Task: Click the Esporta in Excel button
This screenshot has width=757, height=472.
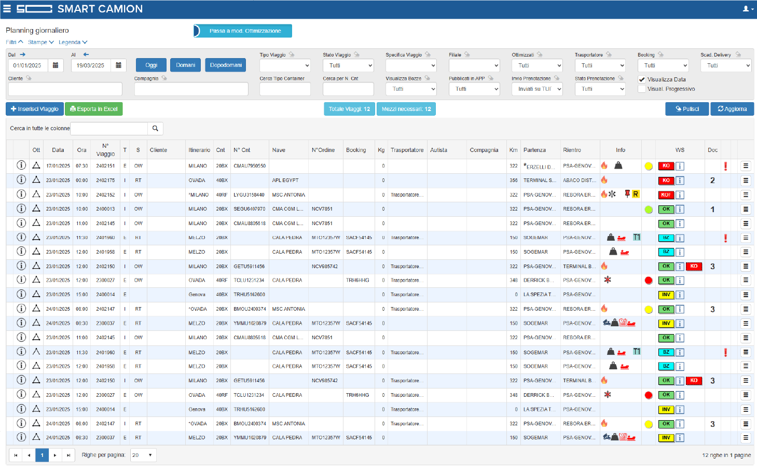Action: click(94, 109)
